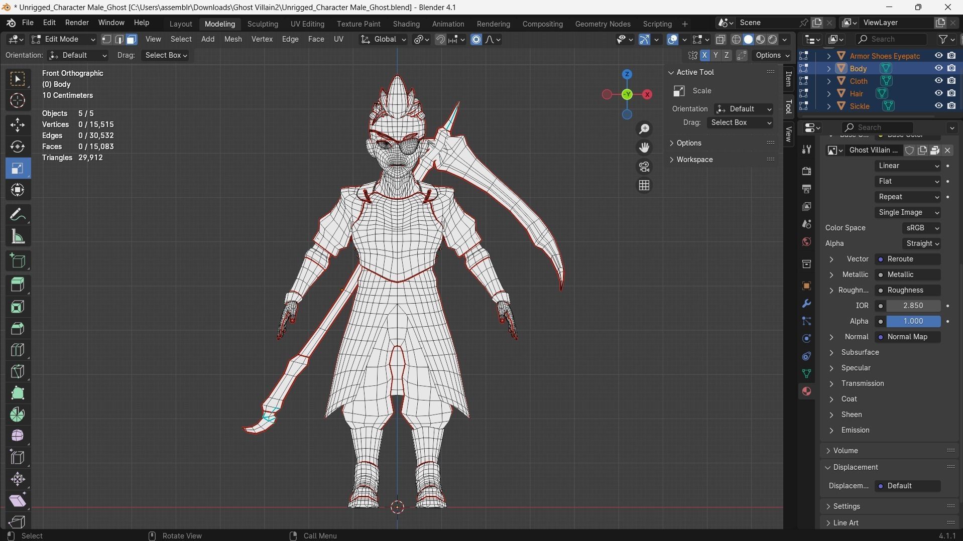Toggle snapping magnet
Viewport: 963px width, 541px height.
point(440,40)
